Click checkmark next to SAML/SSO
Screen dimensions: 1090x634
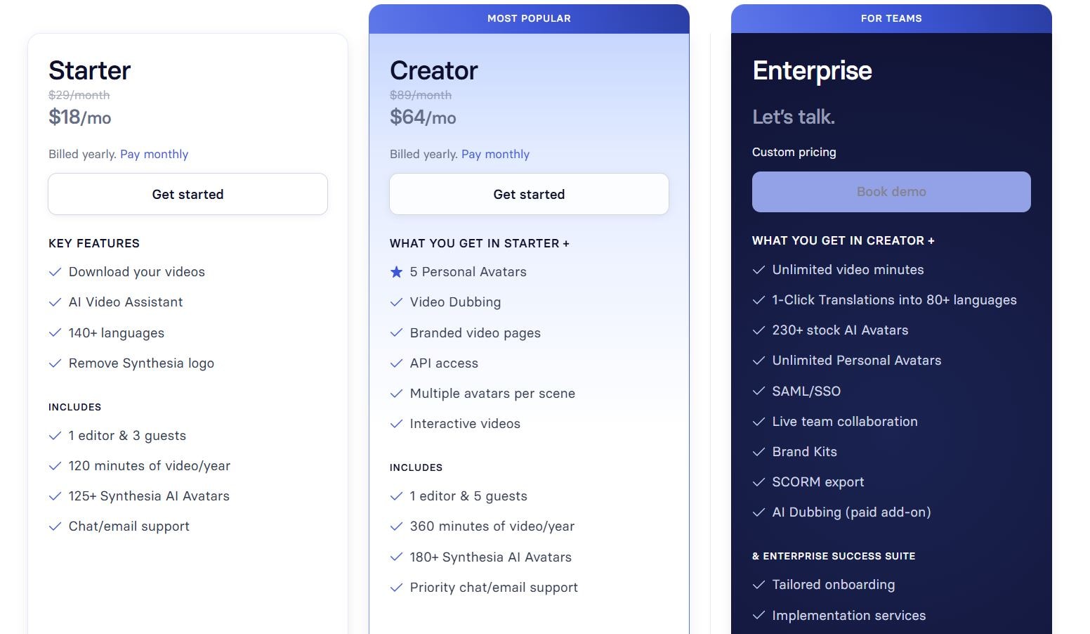pos(759,392)
